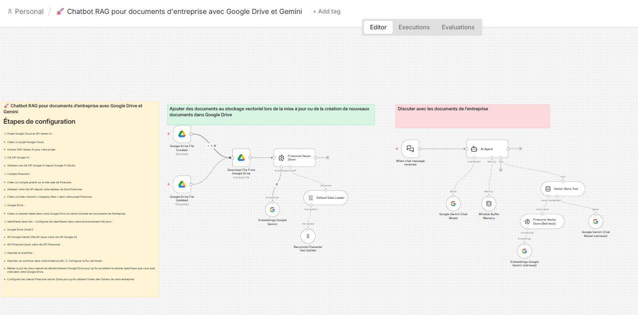The width and height of the screenshot is (638, 315).
Task: Open the Google Drive File Updated trigger node
Action: [x=182, y=184]
